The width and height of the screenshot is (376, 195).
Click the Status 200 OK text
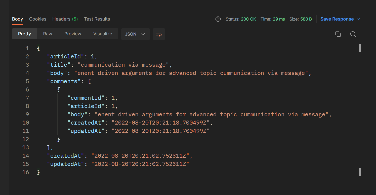pos(241,19)
